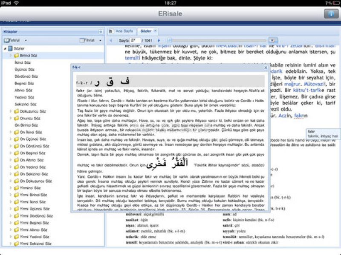This screenshot has height=255, width=341.
Task: Click the folder icon of Yirmi İkinci Söz
Action: (x=16, y=201)
